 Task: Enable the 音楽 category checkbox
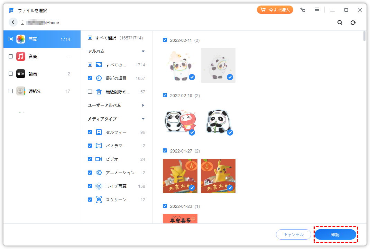tap(11, 56)
